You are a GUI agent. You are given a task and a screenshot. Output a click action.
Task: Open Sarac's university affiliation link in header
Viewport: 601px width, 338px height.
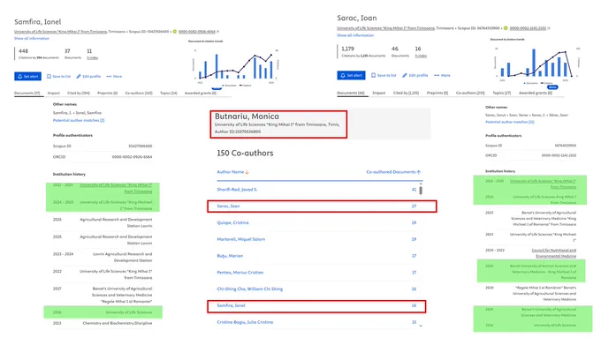click(385, 28)
